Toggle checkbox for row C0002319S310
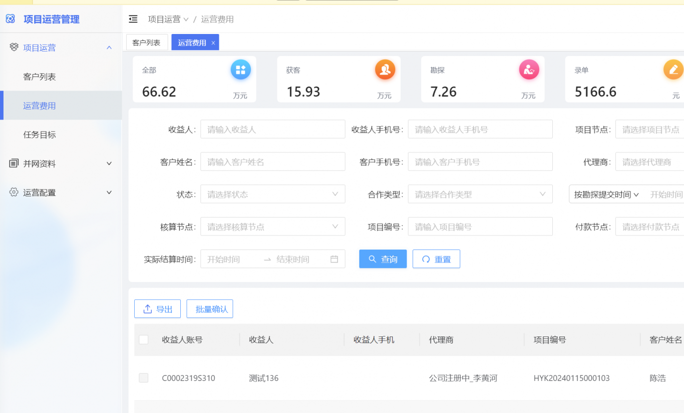Viewport: 684px width, 413px height. 144,378
